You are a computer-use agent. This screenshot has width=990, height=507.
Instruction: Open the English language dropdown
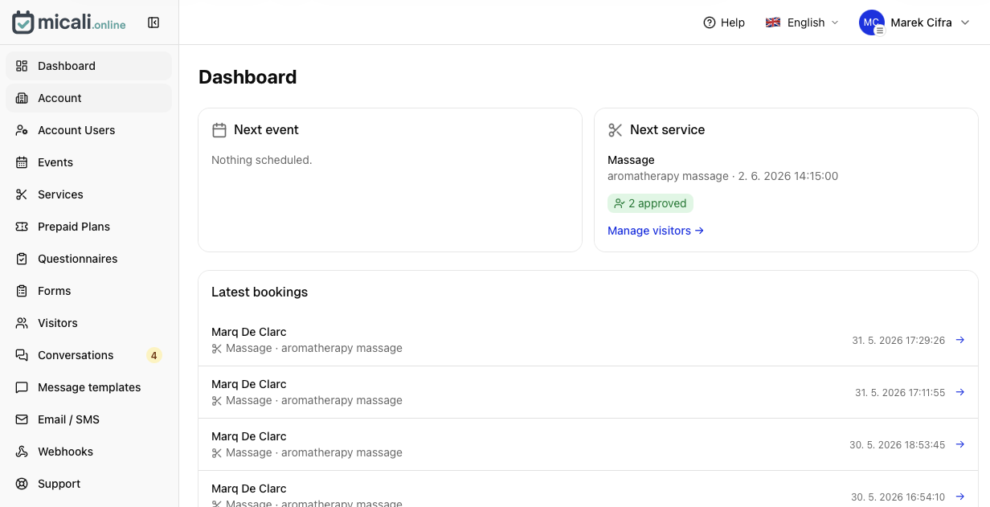coord(802,22)
